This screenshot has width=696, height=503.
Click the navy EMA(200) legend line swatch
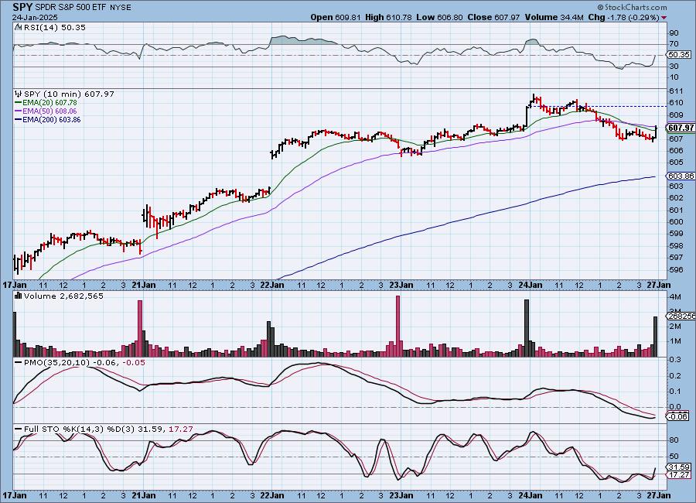(19, 119)
